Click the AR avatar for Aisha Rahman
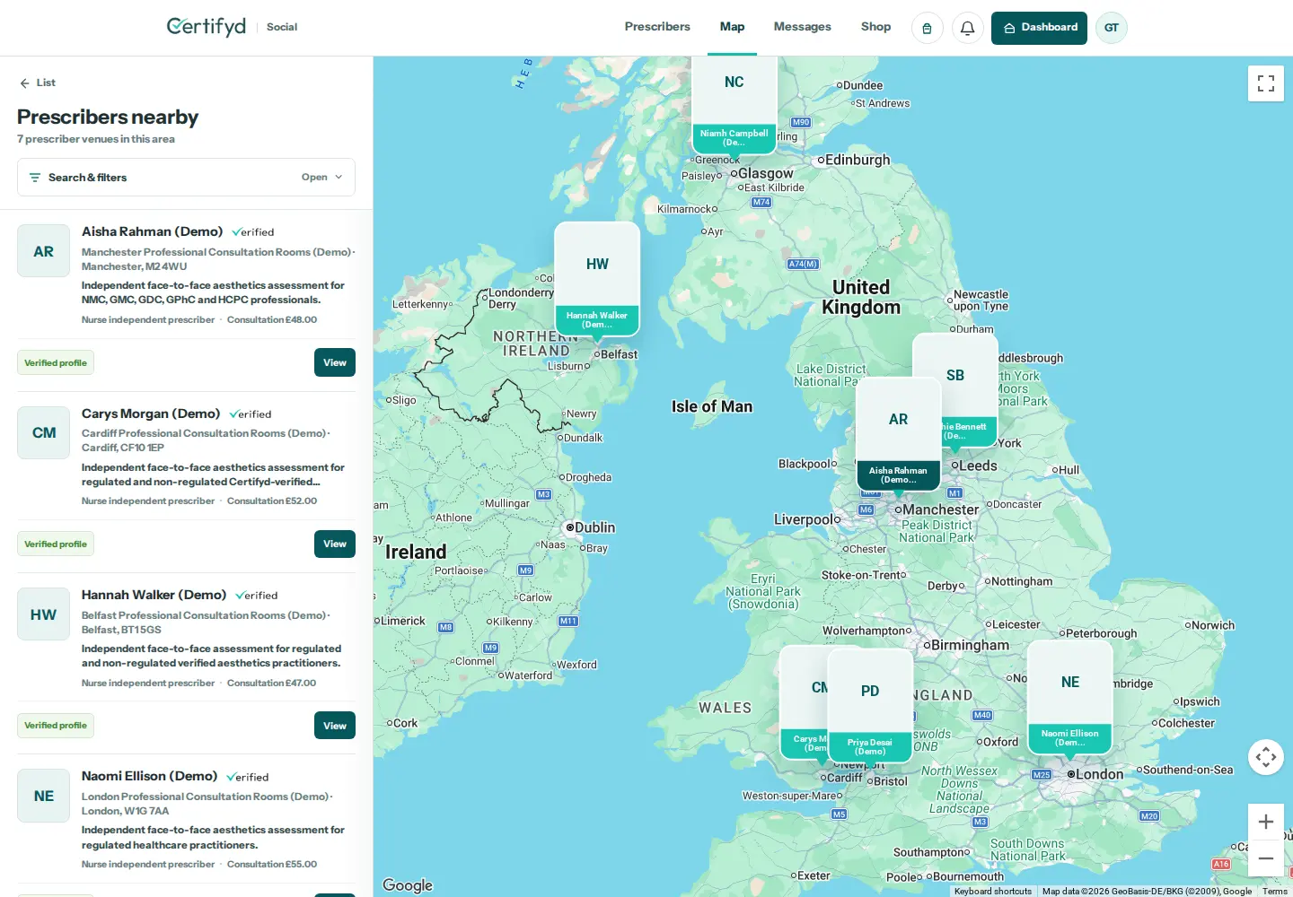Screen dimensions: 1293x897 coord(43,251)
